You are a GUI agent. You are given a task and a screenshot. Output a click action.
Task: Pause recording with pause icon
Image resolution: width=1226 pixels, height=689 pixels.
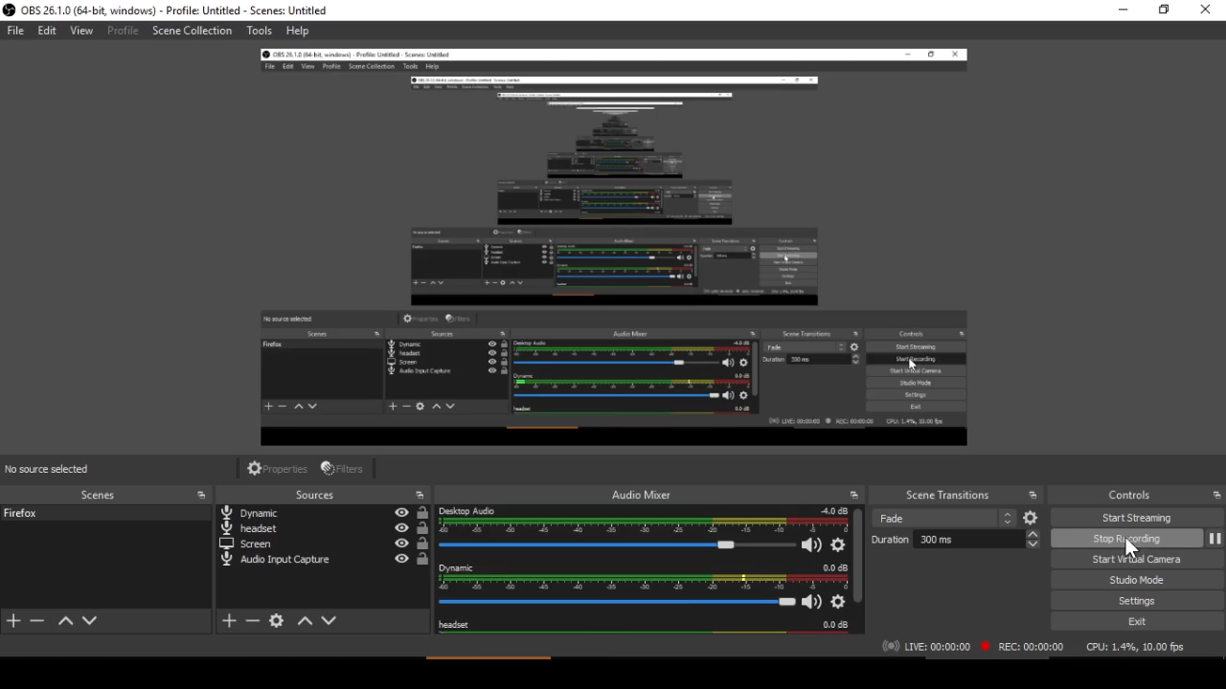pos(1215,538)
